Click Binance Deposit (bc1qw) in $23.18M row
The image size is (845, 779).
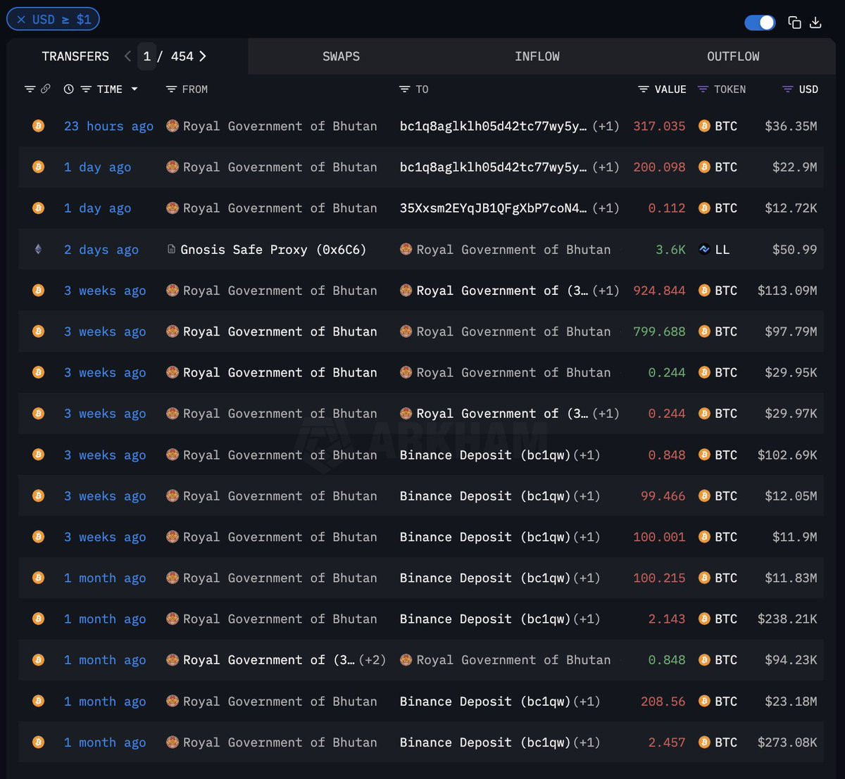485,702
